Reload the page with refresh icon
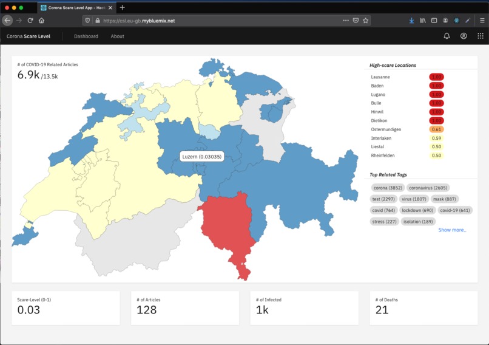This screenshot has width=489, height=345. (30, 21)
